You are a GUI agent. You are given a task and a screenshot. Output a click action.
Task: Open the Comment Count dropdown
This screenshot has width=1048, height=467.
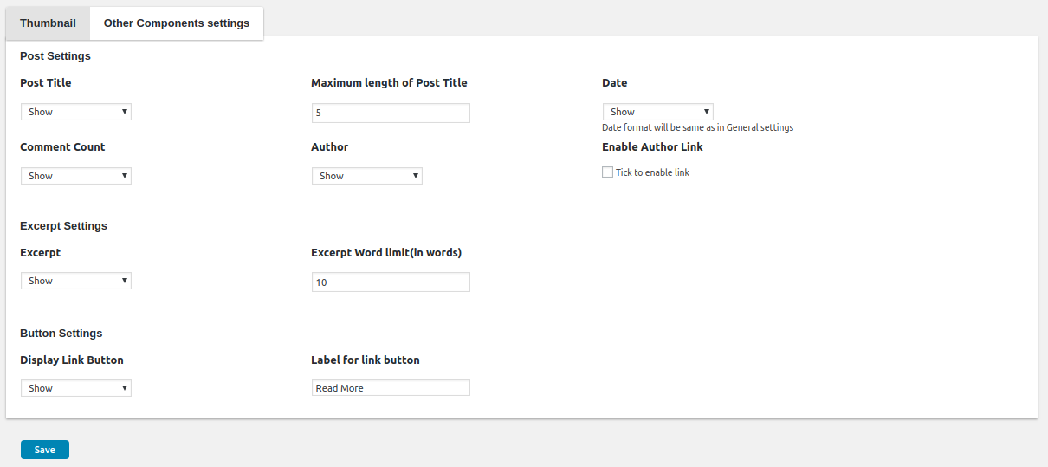(76, 176)
